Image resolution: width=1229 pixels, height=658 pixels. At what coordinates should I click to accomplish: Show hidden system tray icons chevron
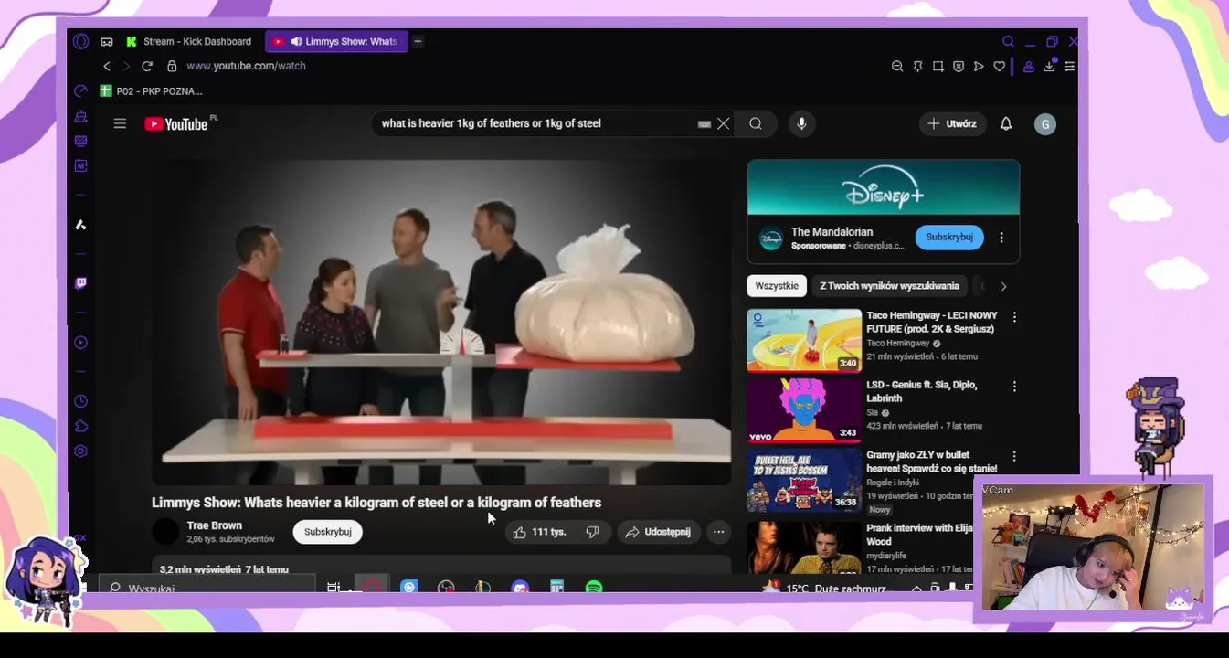[916, 588]
